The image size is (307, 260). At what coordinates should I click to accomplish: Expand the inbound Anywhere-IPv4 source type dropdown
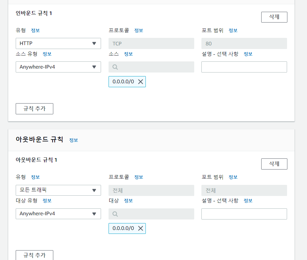click(x=58, y=67)
